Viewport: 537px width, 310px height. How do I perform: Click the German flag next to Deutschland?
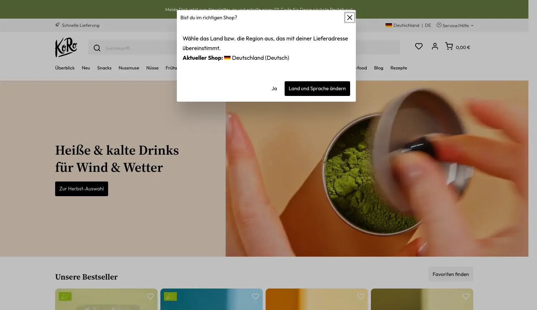pos(389,25)
